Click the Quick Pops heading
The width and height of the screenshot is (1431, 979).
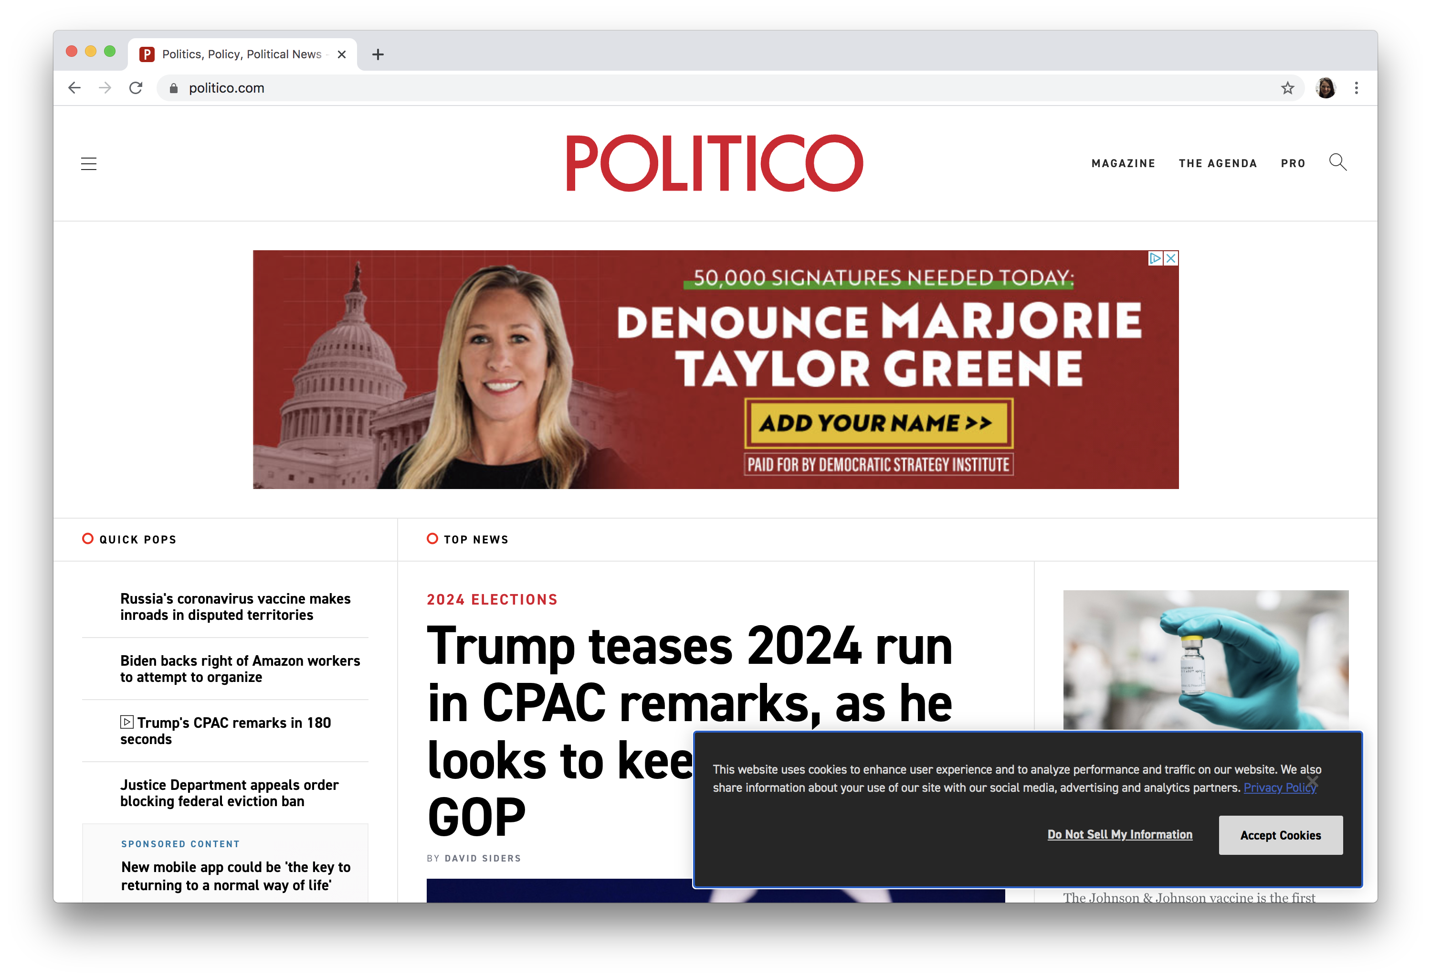(138, 540)
